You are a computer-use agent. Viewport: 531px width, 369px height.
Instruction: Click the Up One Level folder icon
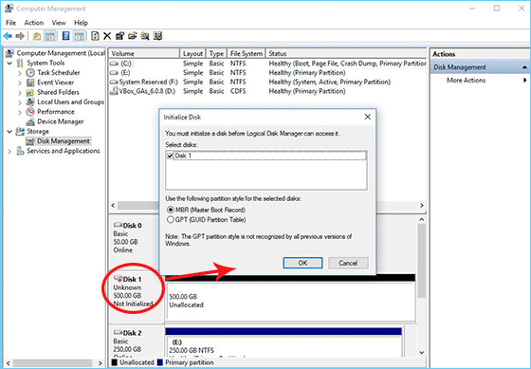(x=37, y=36)
